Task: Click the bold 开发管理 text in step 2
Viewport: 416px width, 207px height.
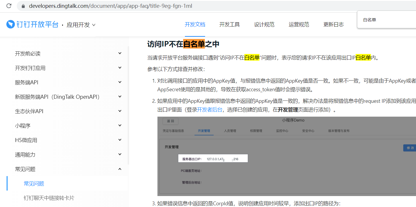Action: pos(288,110)
